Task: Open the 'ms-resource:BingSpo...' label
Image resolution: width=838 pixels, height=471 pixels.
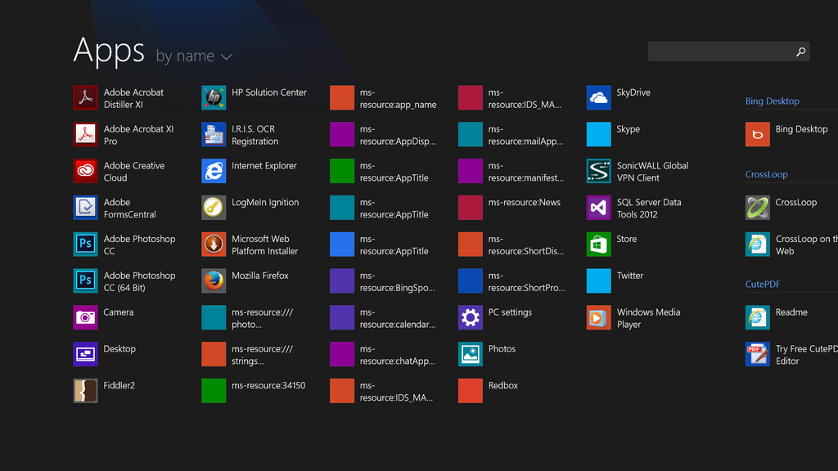Action: pyautogui.click(x=397, y=281)
